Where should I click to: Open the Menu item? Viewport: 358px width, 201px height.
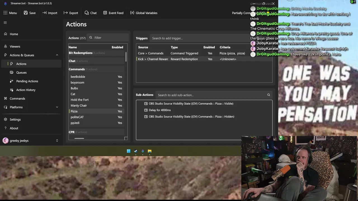(10, 13)
